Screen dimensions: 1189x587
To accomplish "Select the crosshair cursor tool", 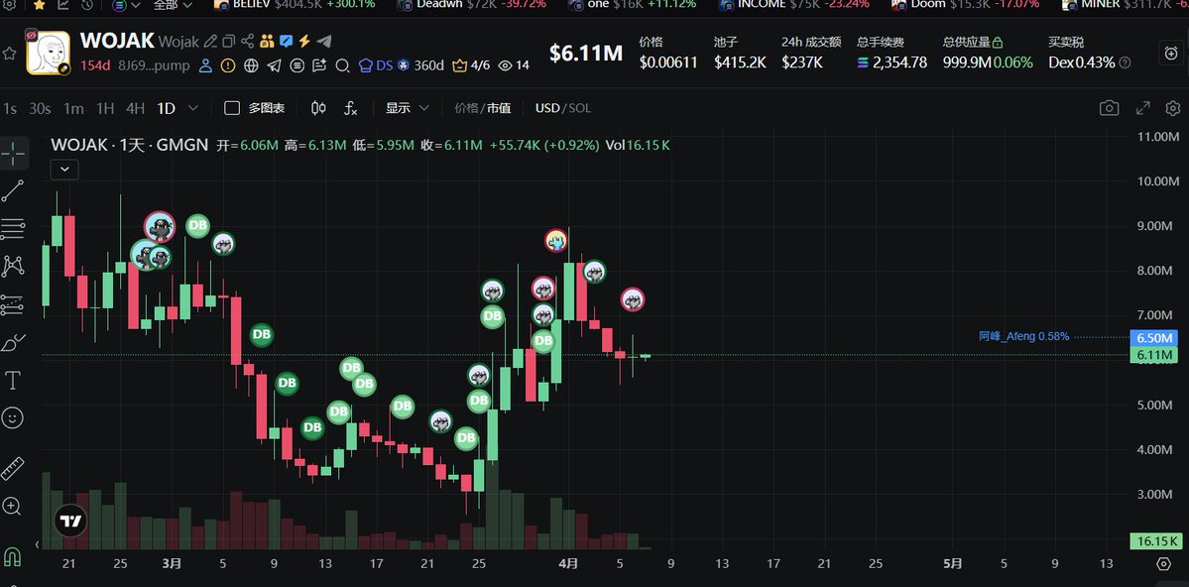I will 13,154.
